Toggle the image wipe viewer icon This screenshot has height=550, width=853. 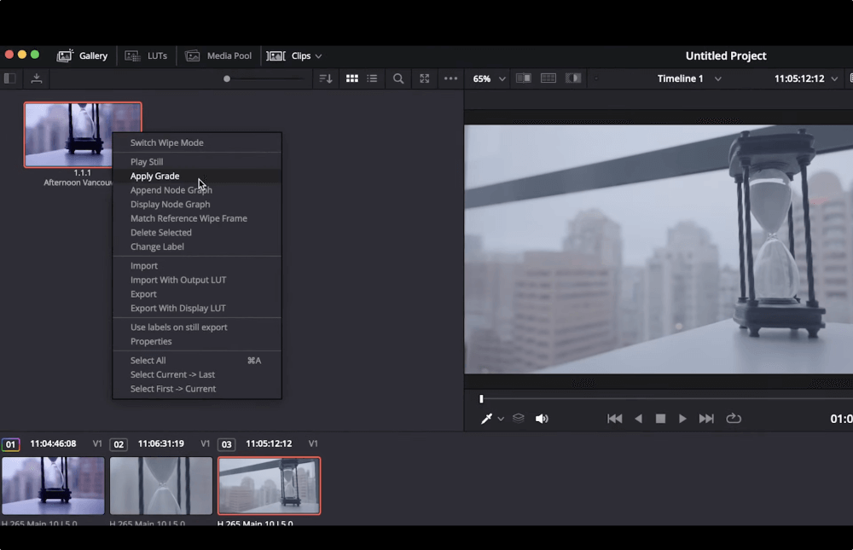pyautogui.click(x=524, y=78)
